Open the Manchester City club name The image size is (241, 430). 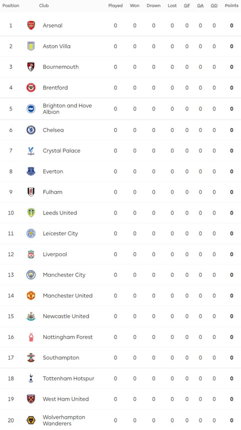(x=64, y=275)
